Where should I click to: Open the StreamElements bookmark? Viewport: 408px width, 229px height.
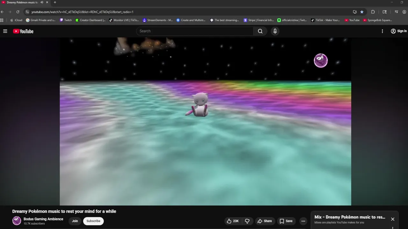(158, 20)
